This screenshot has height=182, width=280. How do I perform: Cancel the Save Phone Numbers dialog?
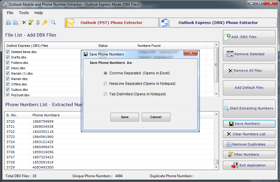coord(156,117)
